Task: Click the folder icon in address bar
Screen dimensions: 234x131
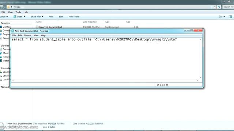Action: (8, 7)
